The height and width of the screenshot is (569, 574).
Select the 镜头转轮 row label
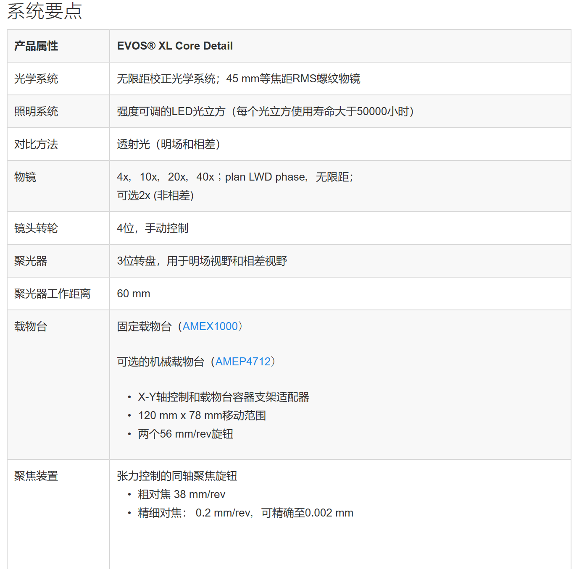(x=36, y=228)
